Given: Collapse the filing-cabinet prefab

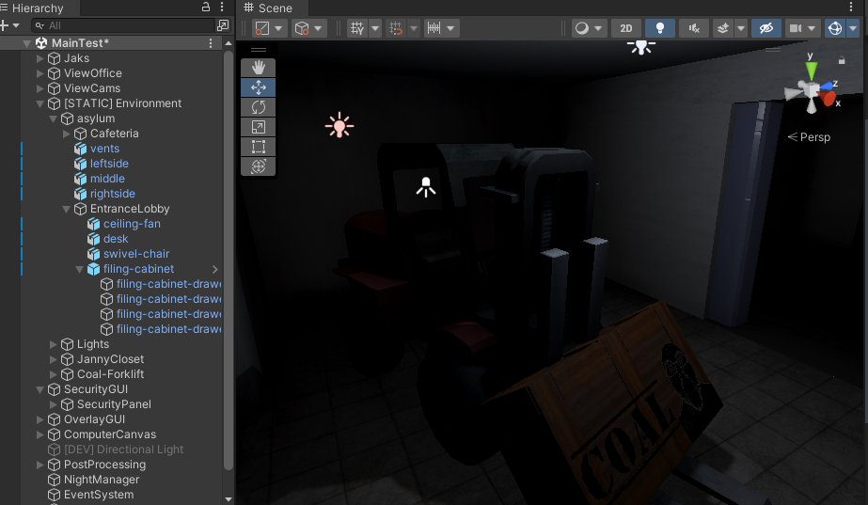Looking at the screenshot, I should pos(80,269).
